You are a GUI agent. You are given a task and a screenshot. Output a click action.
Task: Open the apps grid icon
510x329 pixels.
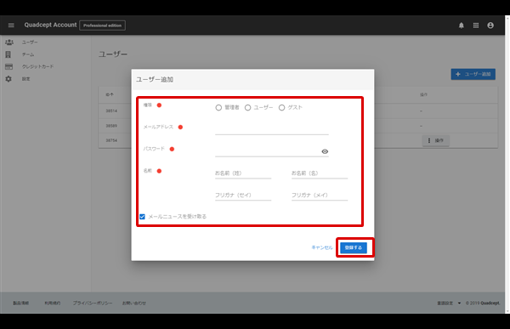[x=476, y=26]
